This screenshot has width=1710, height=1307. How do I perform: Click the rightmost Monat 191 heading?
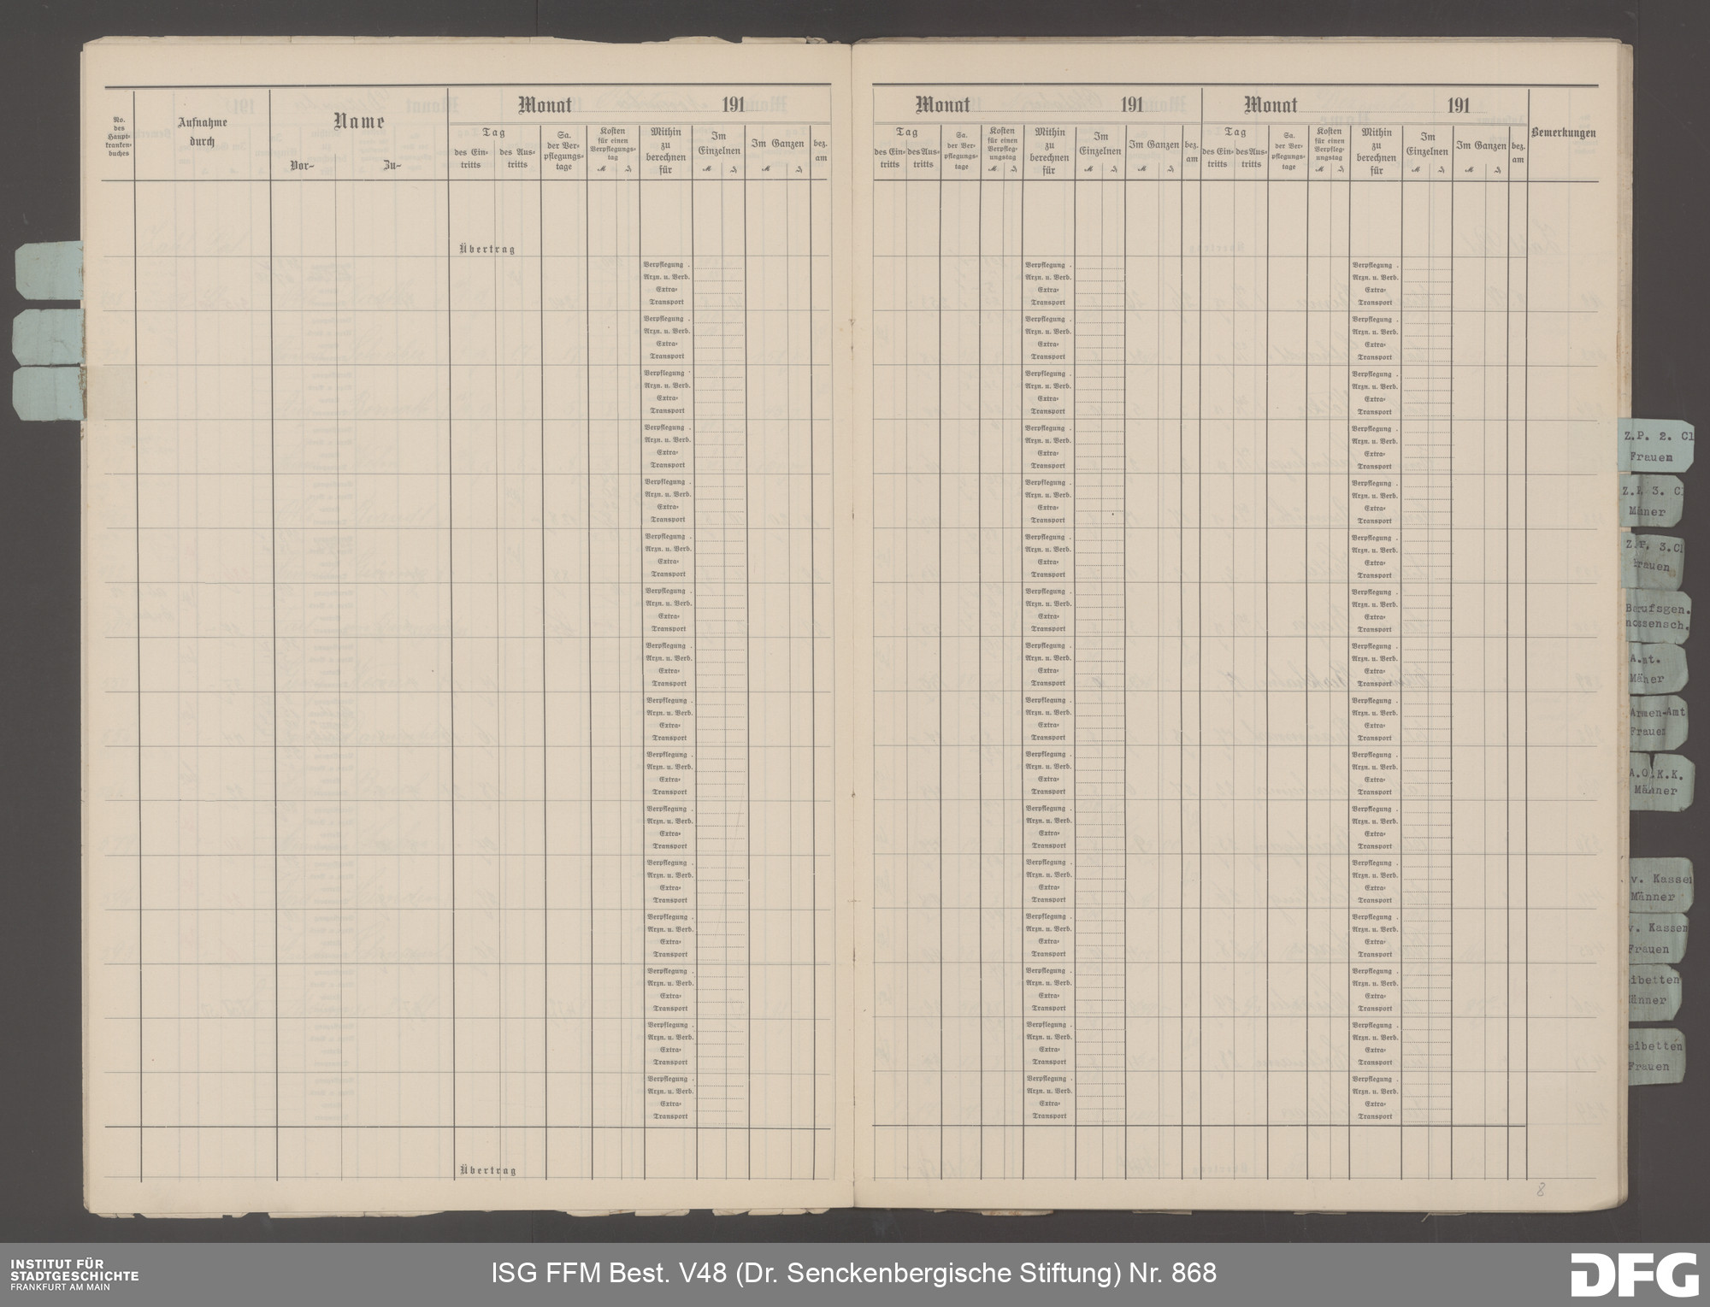[x=1270, y=106]
